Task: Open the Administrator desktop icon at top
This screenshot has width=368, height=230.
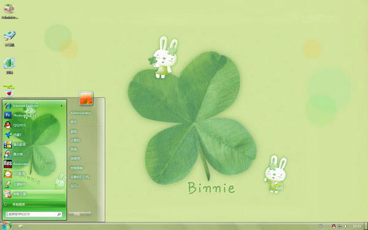Action: click(x=9, y=11)
